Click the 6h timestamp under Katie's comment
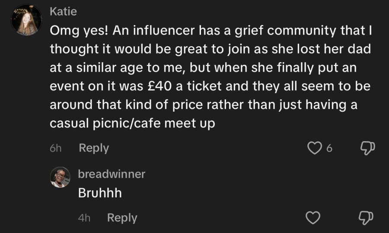This screenshot has width=389, height=233. click(55, 148)
